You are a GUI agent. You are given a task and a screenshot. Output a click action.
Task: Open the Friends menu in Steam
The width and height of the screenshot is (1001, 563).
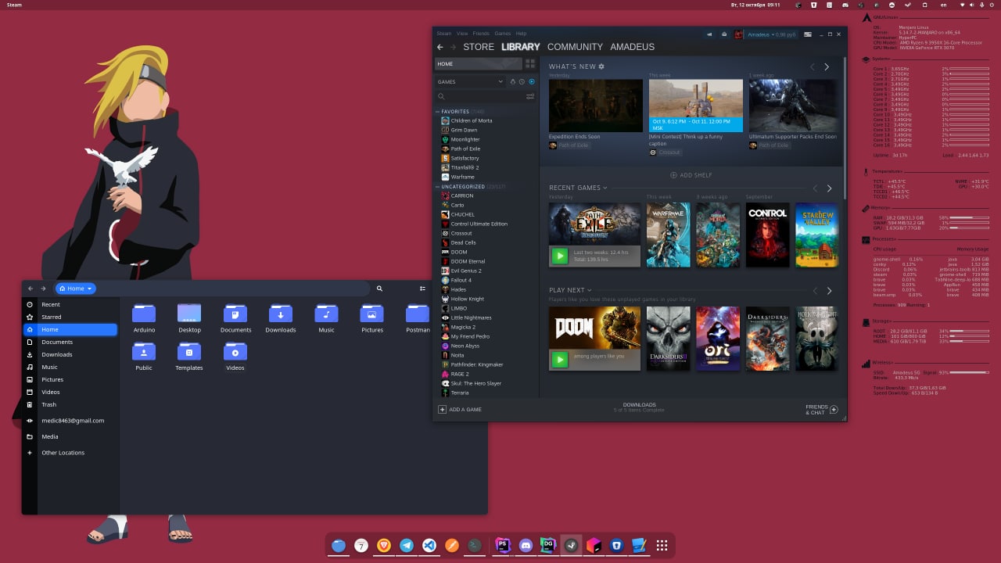pyautogui.click(x=481, y=34)
